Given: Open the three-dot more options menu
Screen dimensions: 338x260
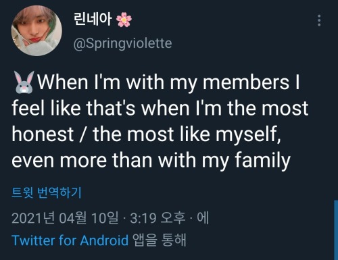Looking at the screenshot, I should pos(319,20).
